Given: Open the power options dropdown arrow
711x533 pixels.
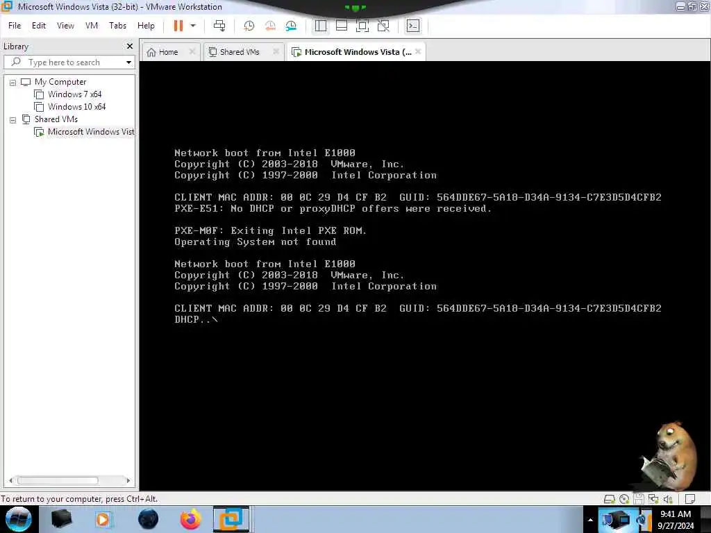Looking at the screenshot, I should [193, 26].
